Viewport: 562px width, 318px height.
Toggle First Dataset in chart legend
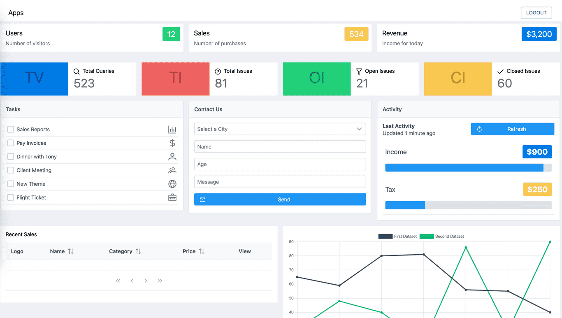point(397,237)
